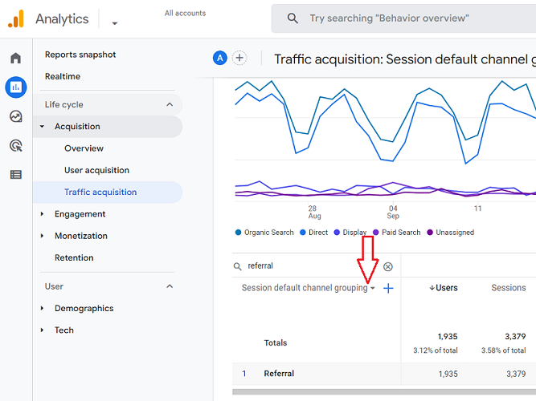Click the Google Analytics logo
The image size is (536, 401).
pyautogui.click(x=16, y=18)
